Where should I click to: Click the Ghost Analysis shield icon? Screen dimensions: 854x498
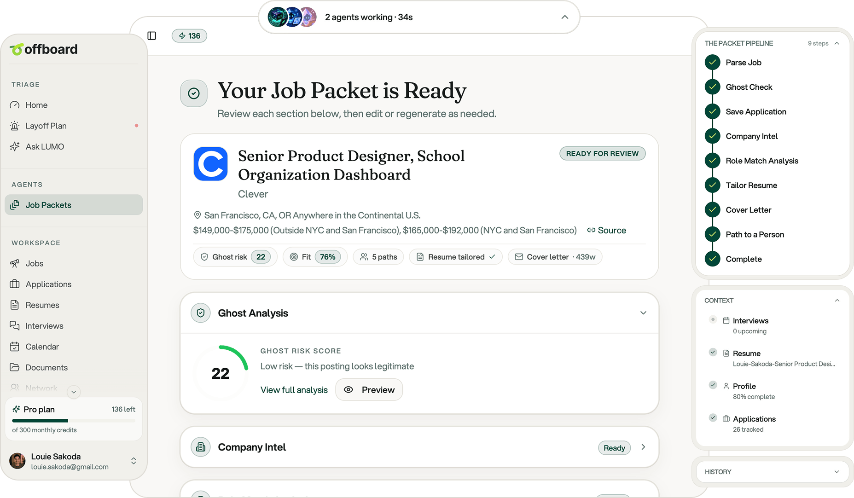201,313
